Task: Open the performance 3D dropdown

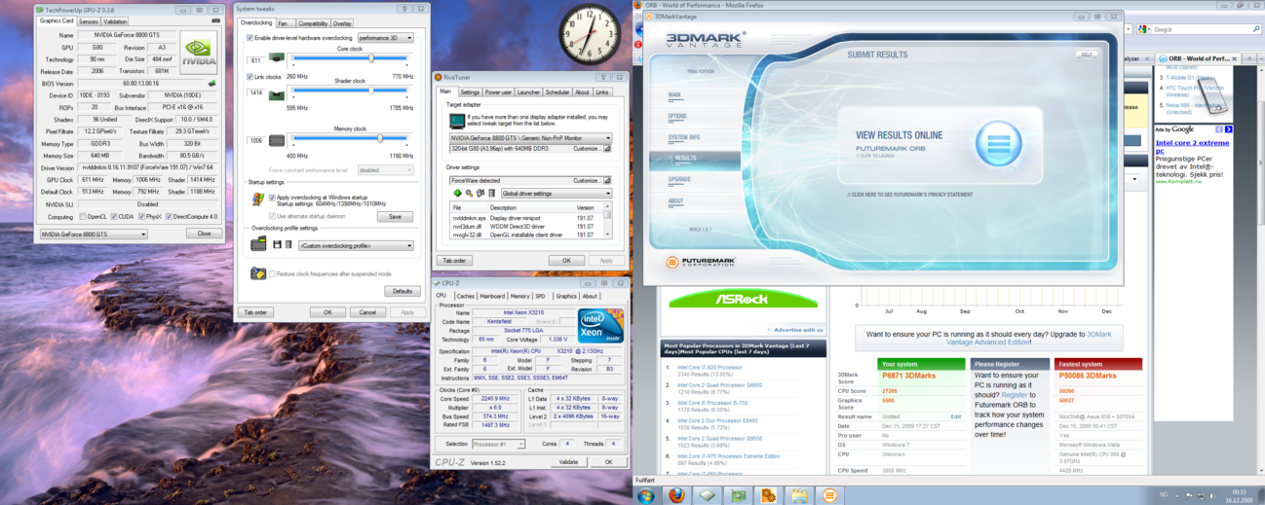Action: tap(385, 38)
